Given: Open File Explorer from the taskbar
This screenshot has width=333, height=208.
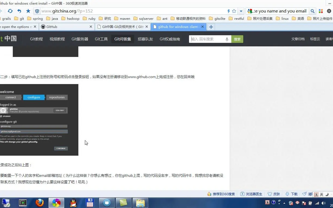Looking at the screenshot, I should [140, 203].
